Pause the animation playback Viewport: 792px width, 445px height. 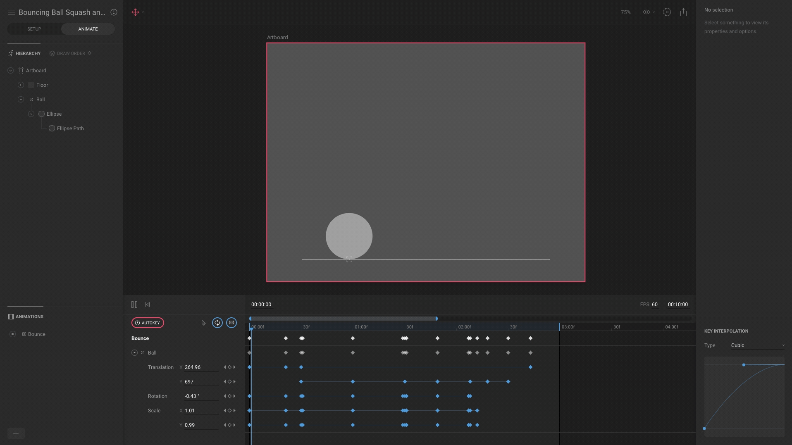134,305
